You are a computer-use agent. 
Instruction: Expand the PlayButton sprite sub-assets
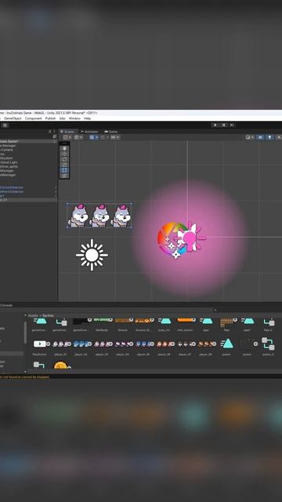[x=49, y=344]
